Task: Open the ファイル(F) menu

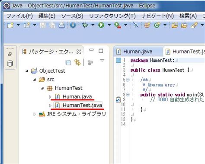Action: click(19, 16)
